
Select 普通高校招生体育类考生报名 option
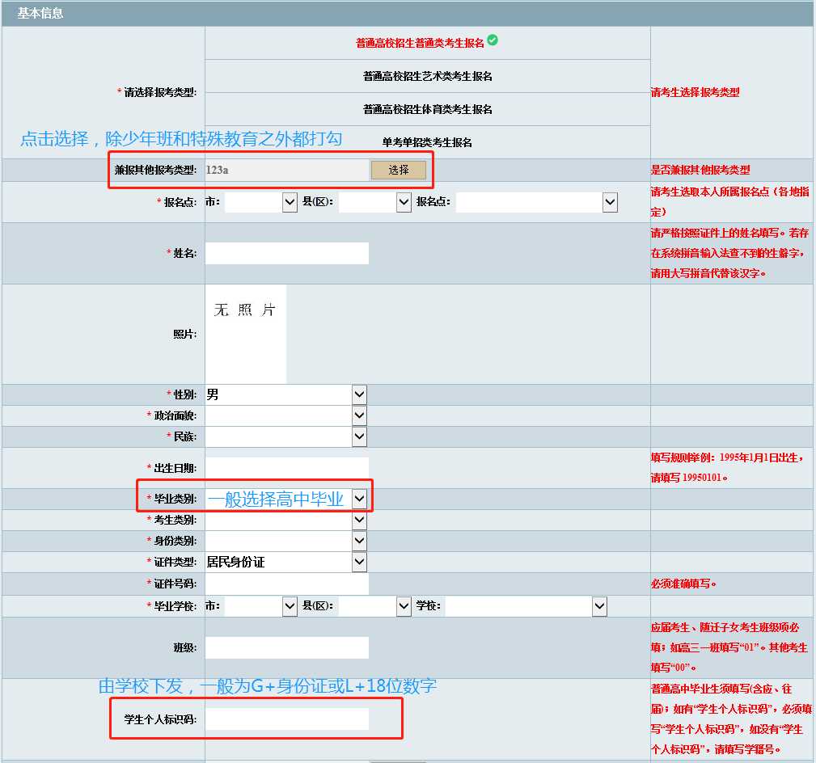pyautogui.click(x=427, y=108)
